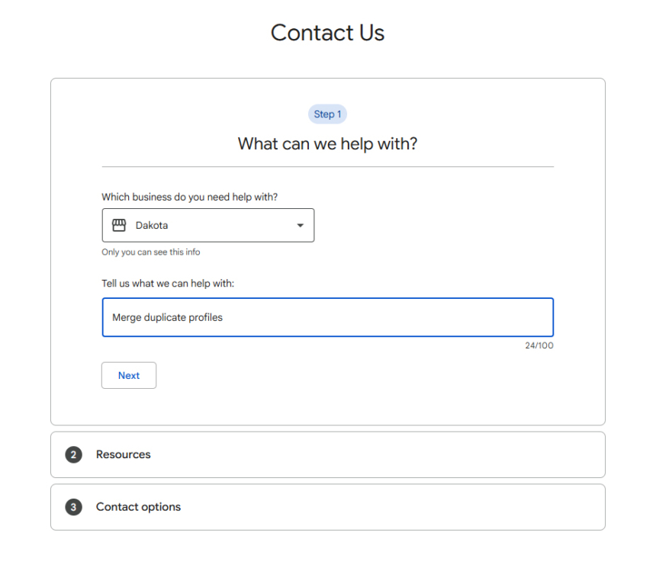Click the 'What can we help with?' heading
Viewport: 656px width, 568px height.
pyautogui.click(x=327, y=143)
